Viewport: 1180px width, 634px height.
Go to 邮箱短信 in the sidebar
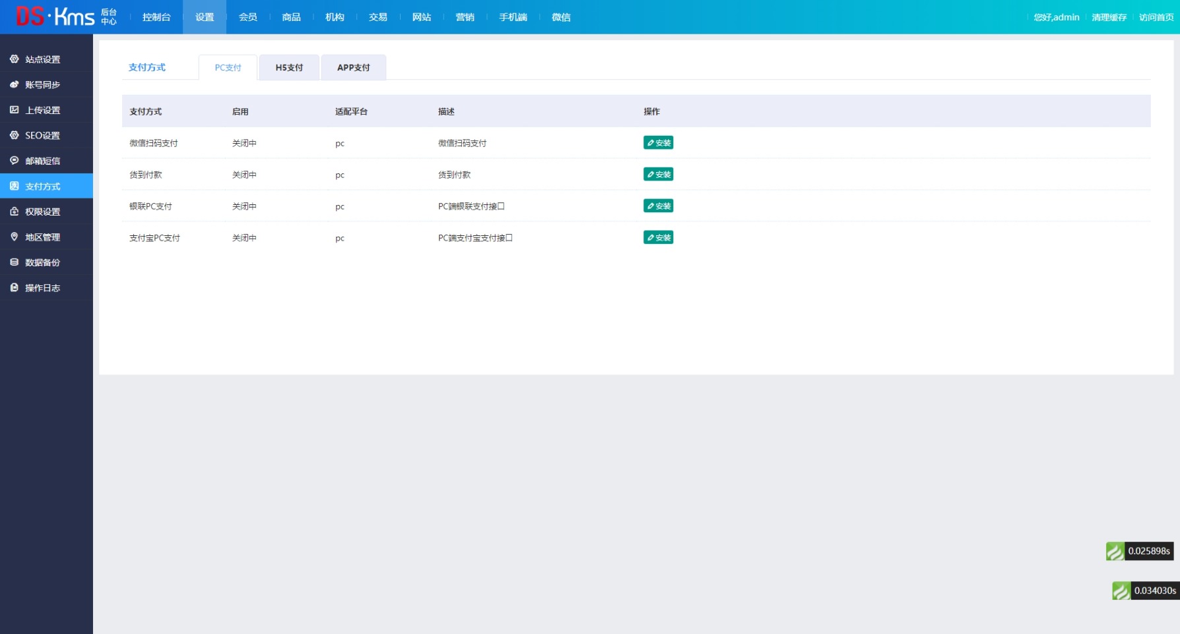46,161
